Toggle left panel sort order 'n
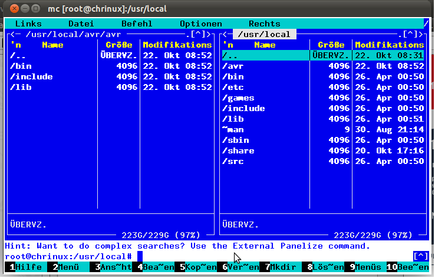Image resolution: width=435 pixels, height=278 pixels. pos(16,45)
